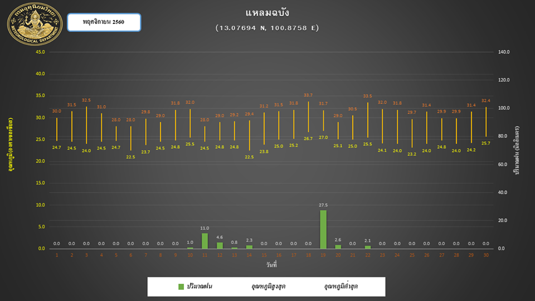Select the 24.2 minimum temperature label
This screenshot has height=301, width=535.
471,150
